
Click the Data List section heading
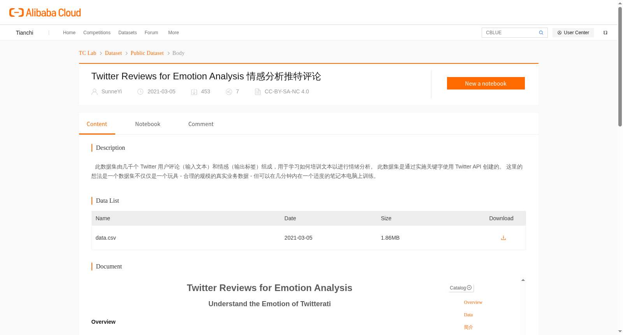(x=107, y=201)
